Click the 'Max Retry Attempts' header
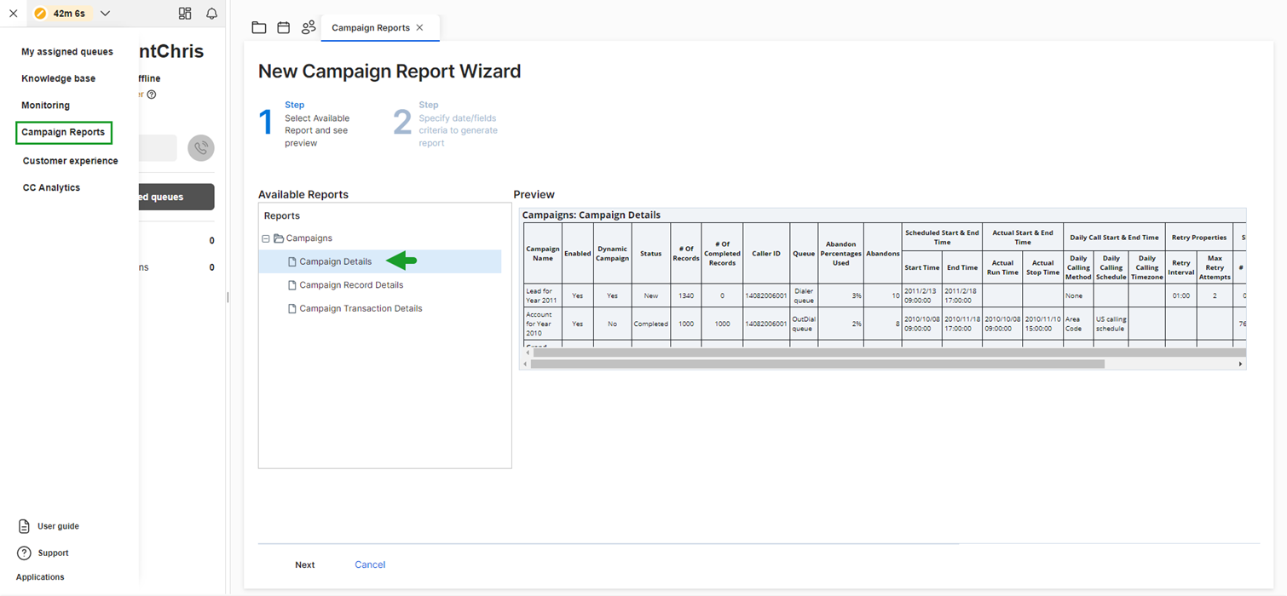 [x=1215, y=267]
